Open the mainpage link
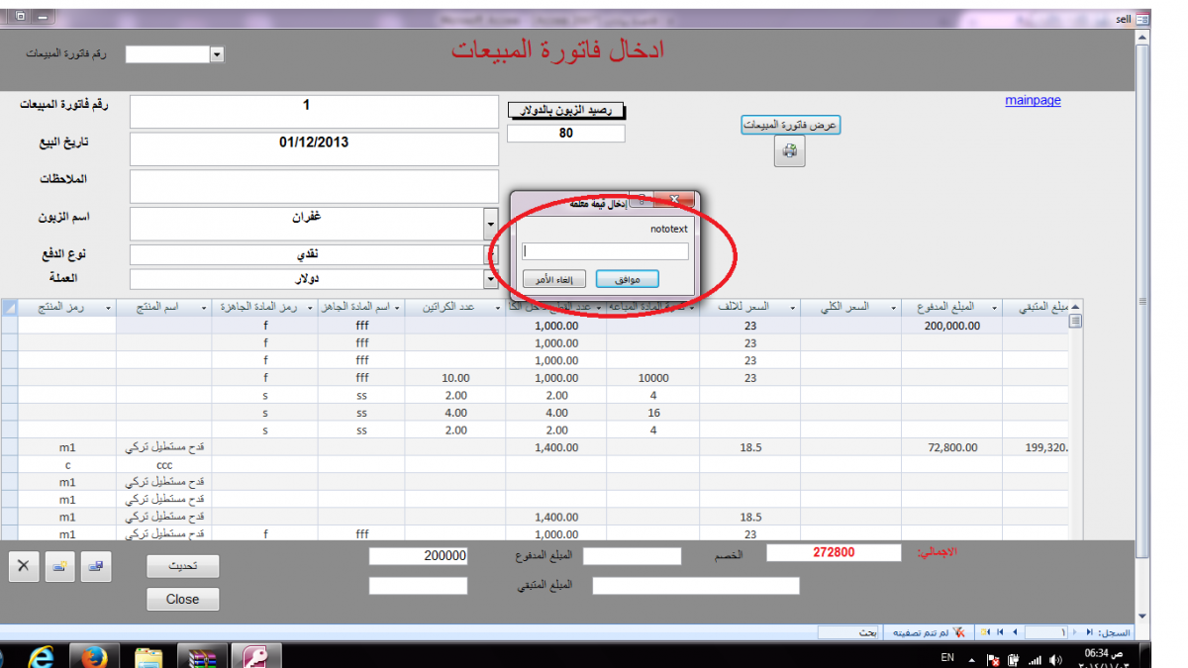Screen dimensions: 1188x668 [1033, 101]
